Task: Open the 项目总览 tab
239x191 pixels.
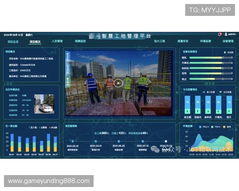Action: [x=13, y=41]
